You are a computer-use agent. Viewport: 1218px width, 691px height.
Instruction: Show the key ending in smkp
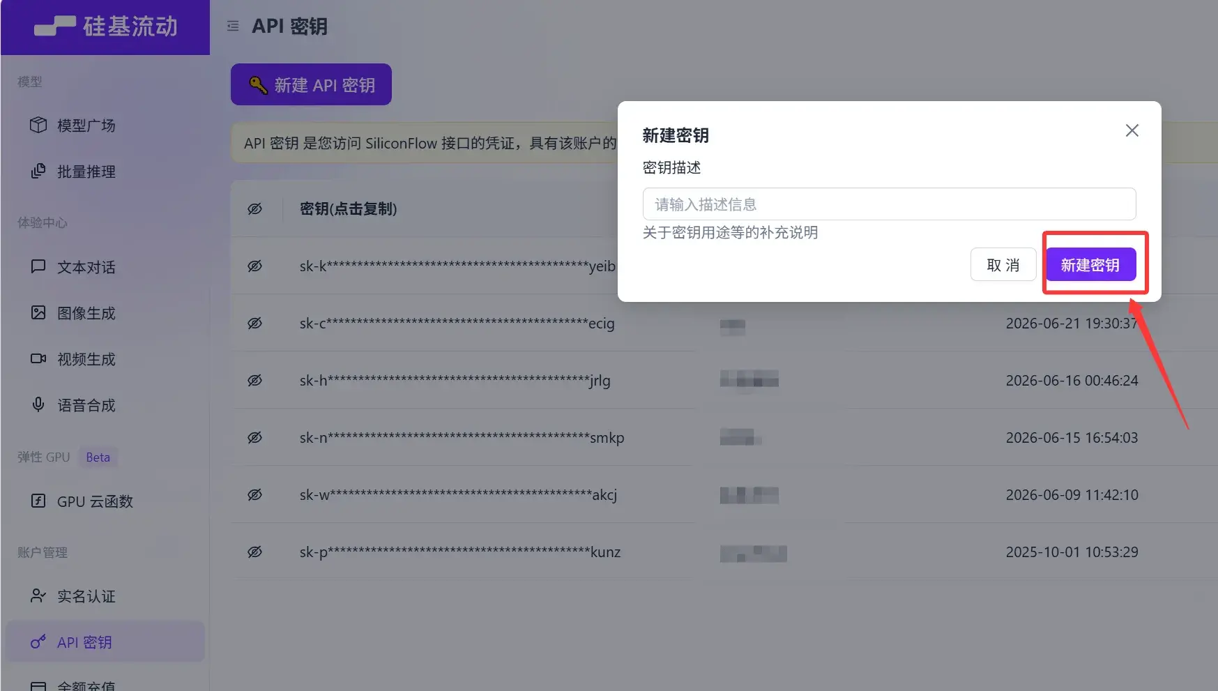[x=255, y=437]
